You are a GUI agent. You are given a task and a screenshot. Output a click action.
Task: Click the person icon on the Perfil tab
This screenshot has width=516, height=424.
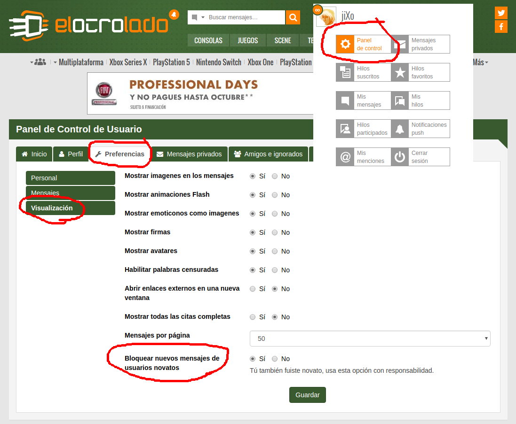tap(62, 154)
